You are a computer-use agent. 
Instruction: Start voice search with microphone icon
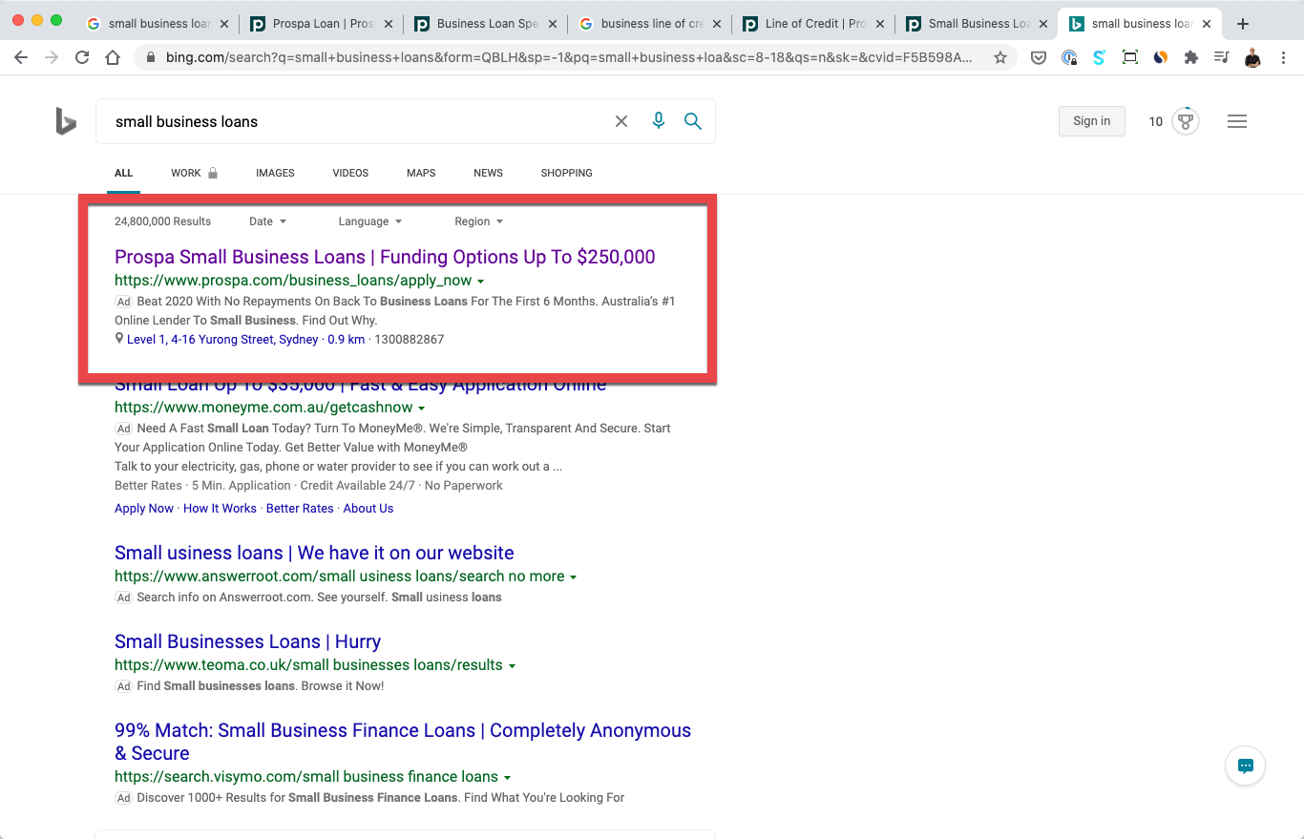[x=658, y=121]
